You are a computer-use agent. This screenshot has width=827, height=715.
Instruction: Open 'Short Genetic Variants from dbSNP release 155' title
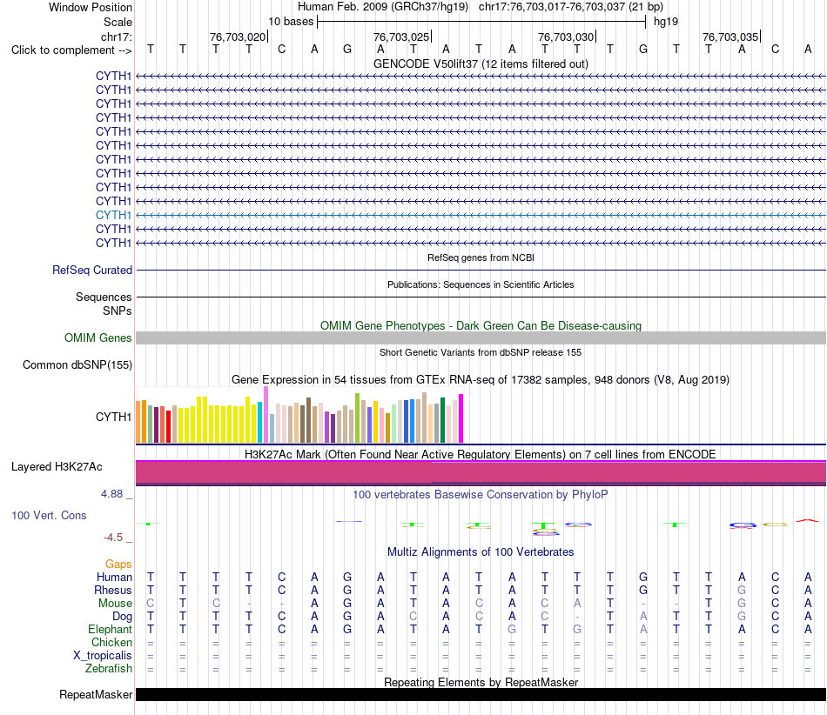[x=481, y=352]
